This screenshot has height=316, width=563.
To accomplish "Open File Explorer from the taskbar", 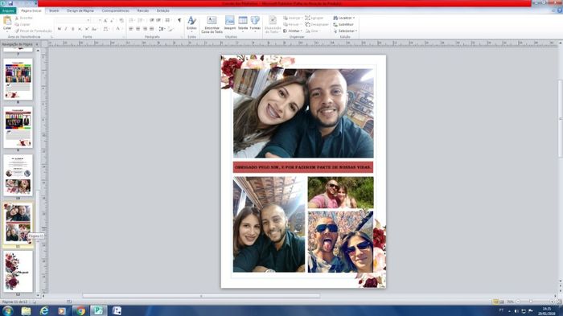I will [26, 310].
